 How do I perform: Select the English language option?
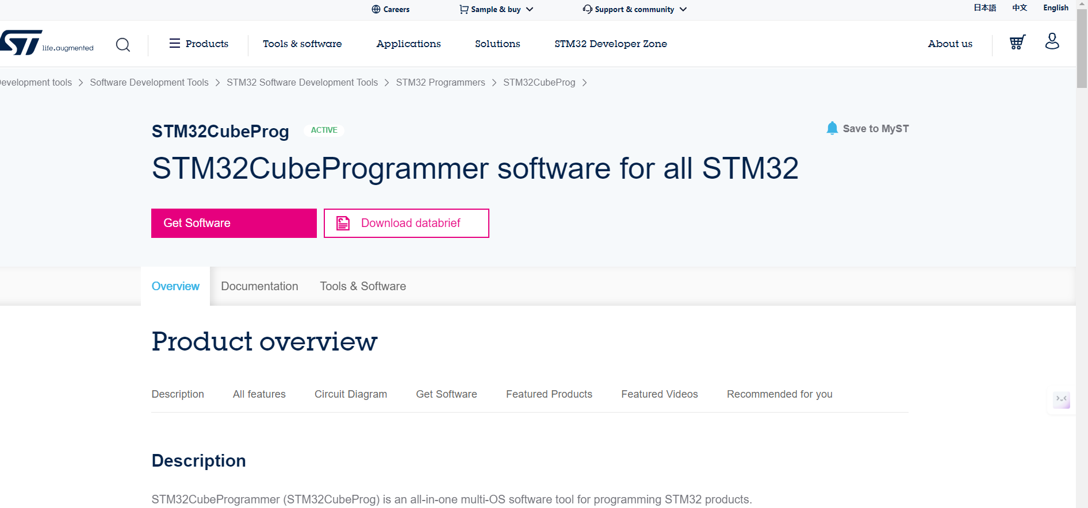pyautogui.click(x=1056, y=7)
